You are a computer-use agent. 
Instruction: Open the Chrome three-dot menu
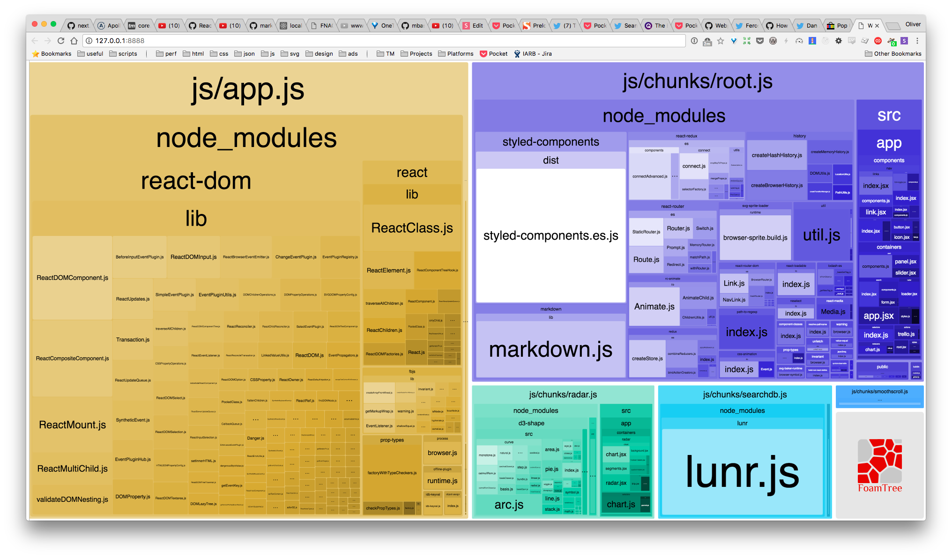pos(917,41)
